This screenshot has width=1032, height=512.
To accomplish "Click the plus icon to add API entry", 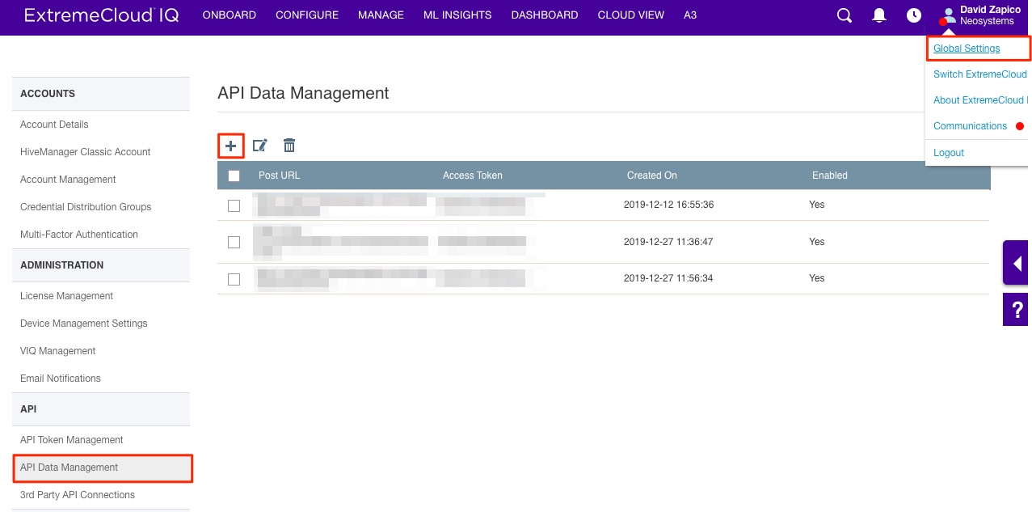I will (231, 146).
